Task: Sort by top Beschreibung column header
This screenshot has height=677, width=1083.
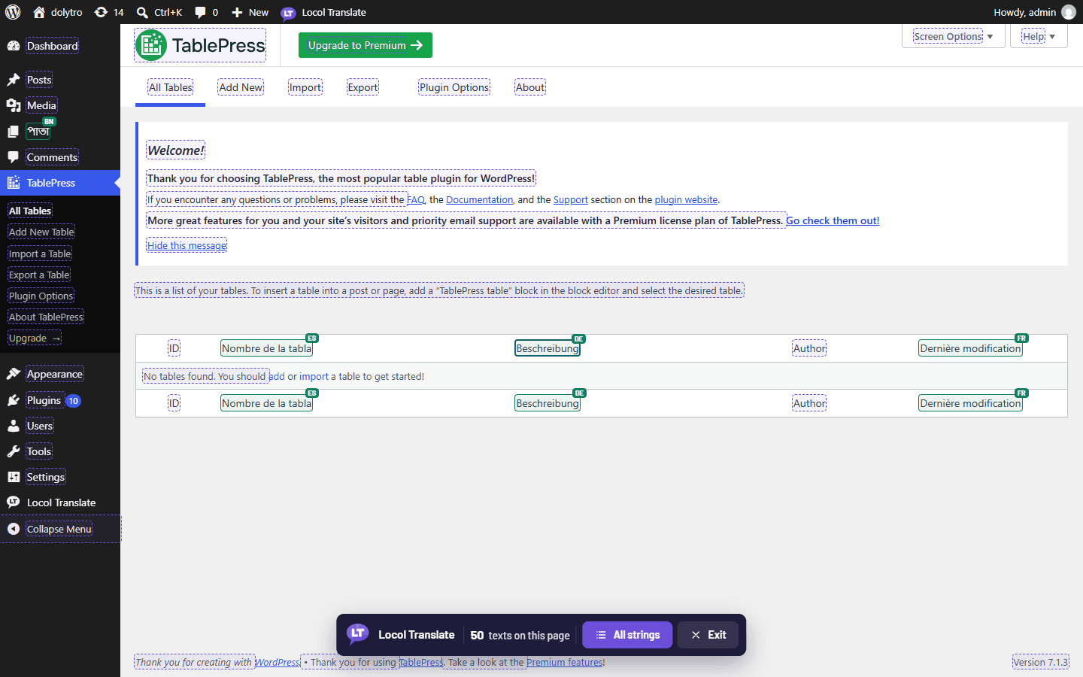Action: click(548, 348)
